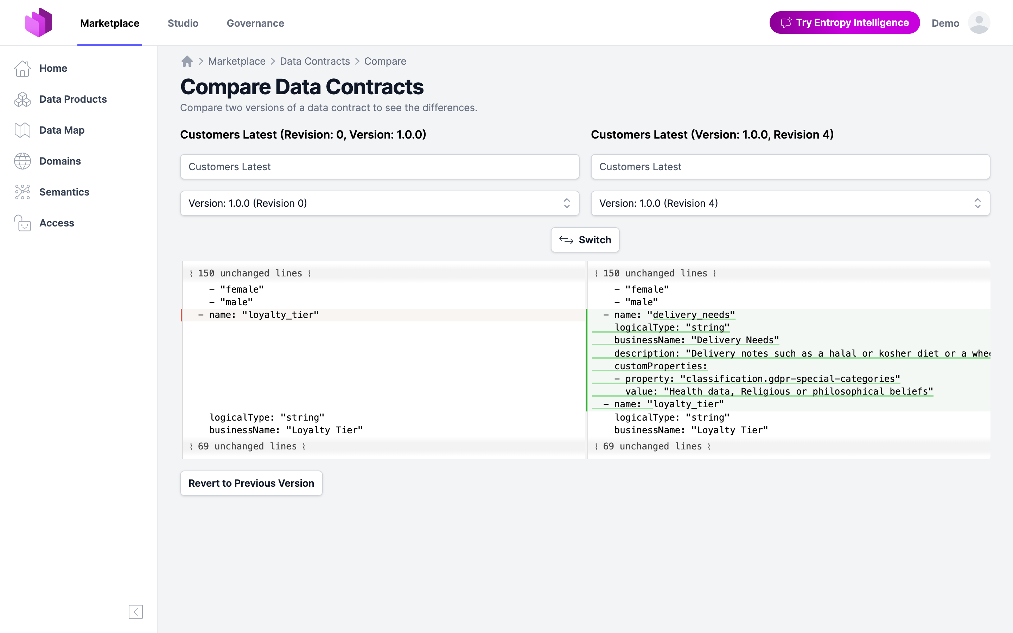
Task: Click the Access icon in sidebar
Action: tap(23, 223)
